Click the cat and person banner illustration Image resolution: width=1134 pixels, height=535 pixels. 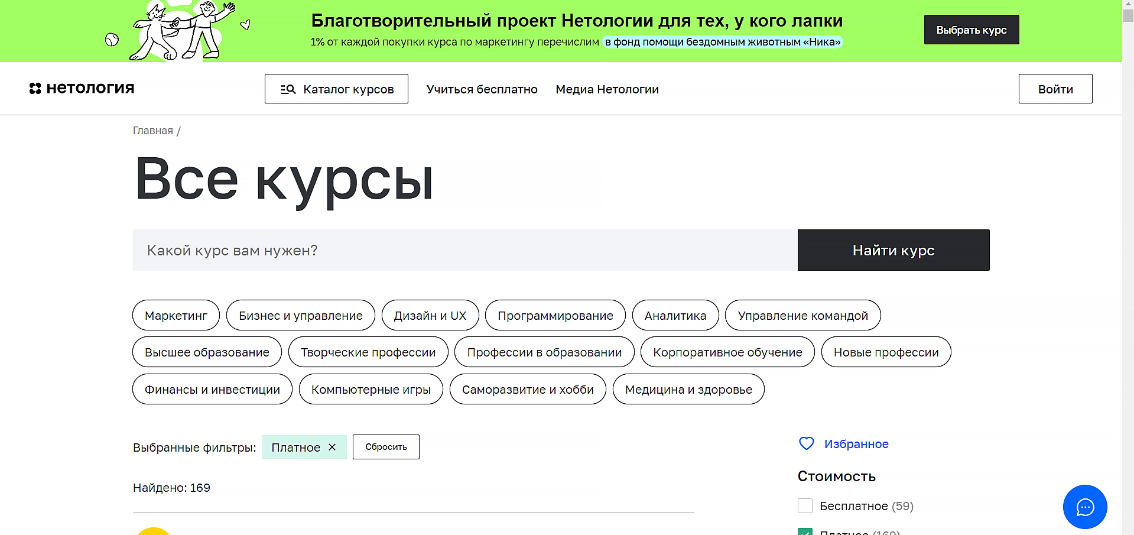(x=177, y=31)
